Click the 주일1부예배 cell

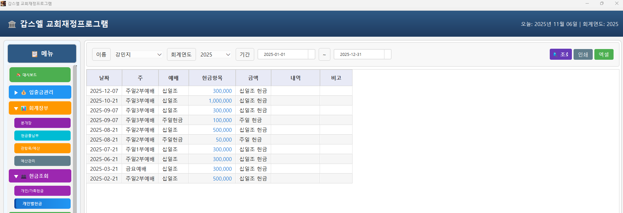click(x=140, y=149)
